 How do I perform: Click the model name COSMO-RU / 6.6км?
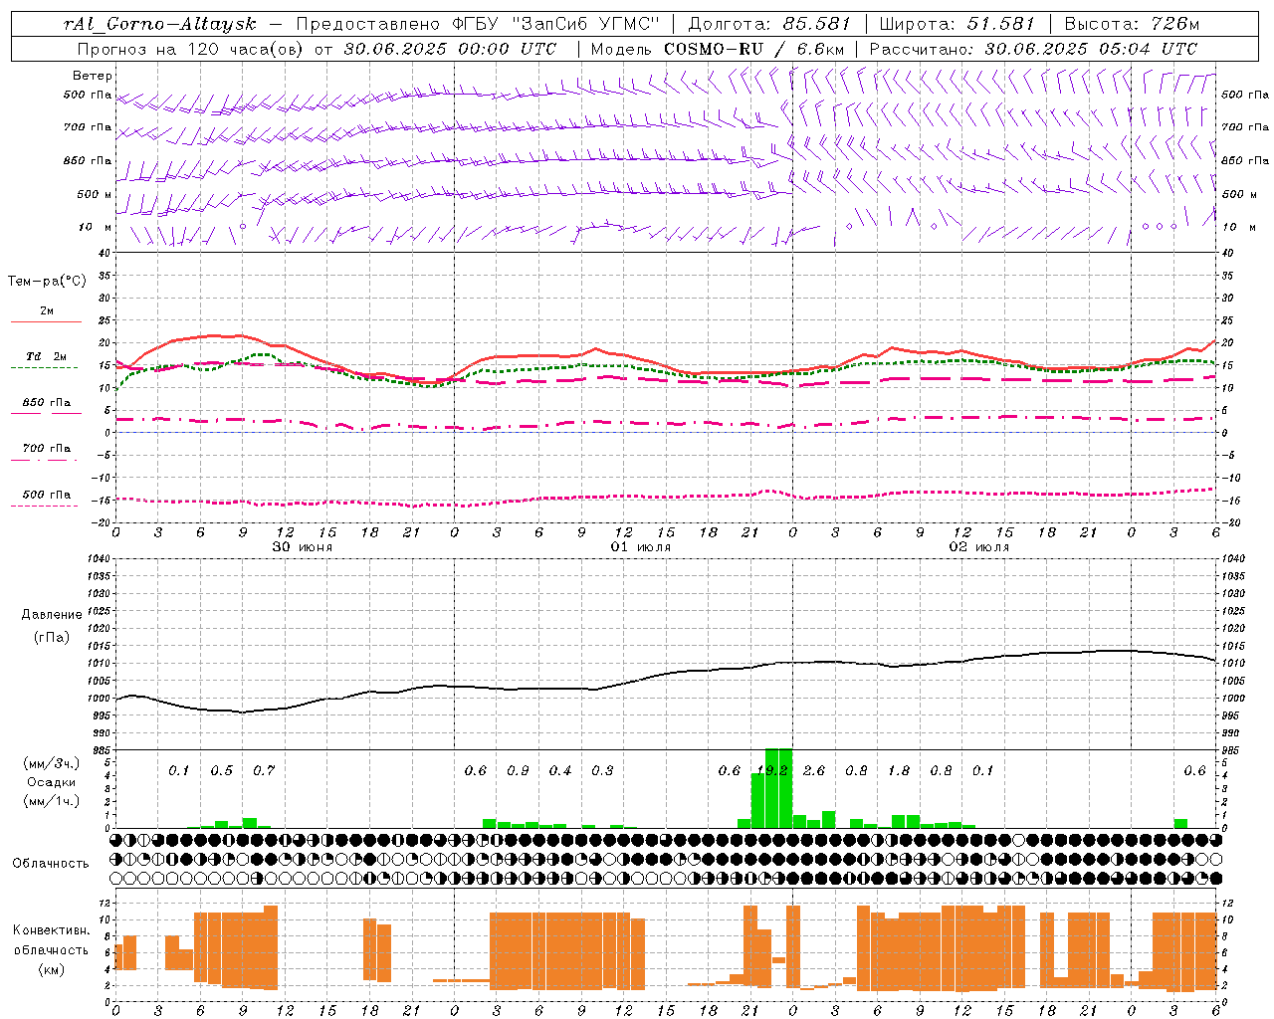753,49
